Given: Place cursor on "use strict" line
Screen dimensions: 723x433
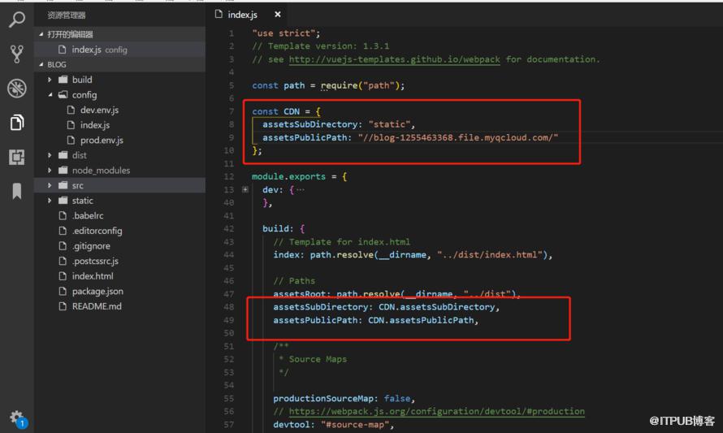Looking at the screenshot, I should pyautogui.click(x=286, y=33).
